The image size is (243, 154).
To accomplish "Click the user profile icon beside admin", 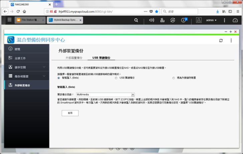I will pos(199,20).
